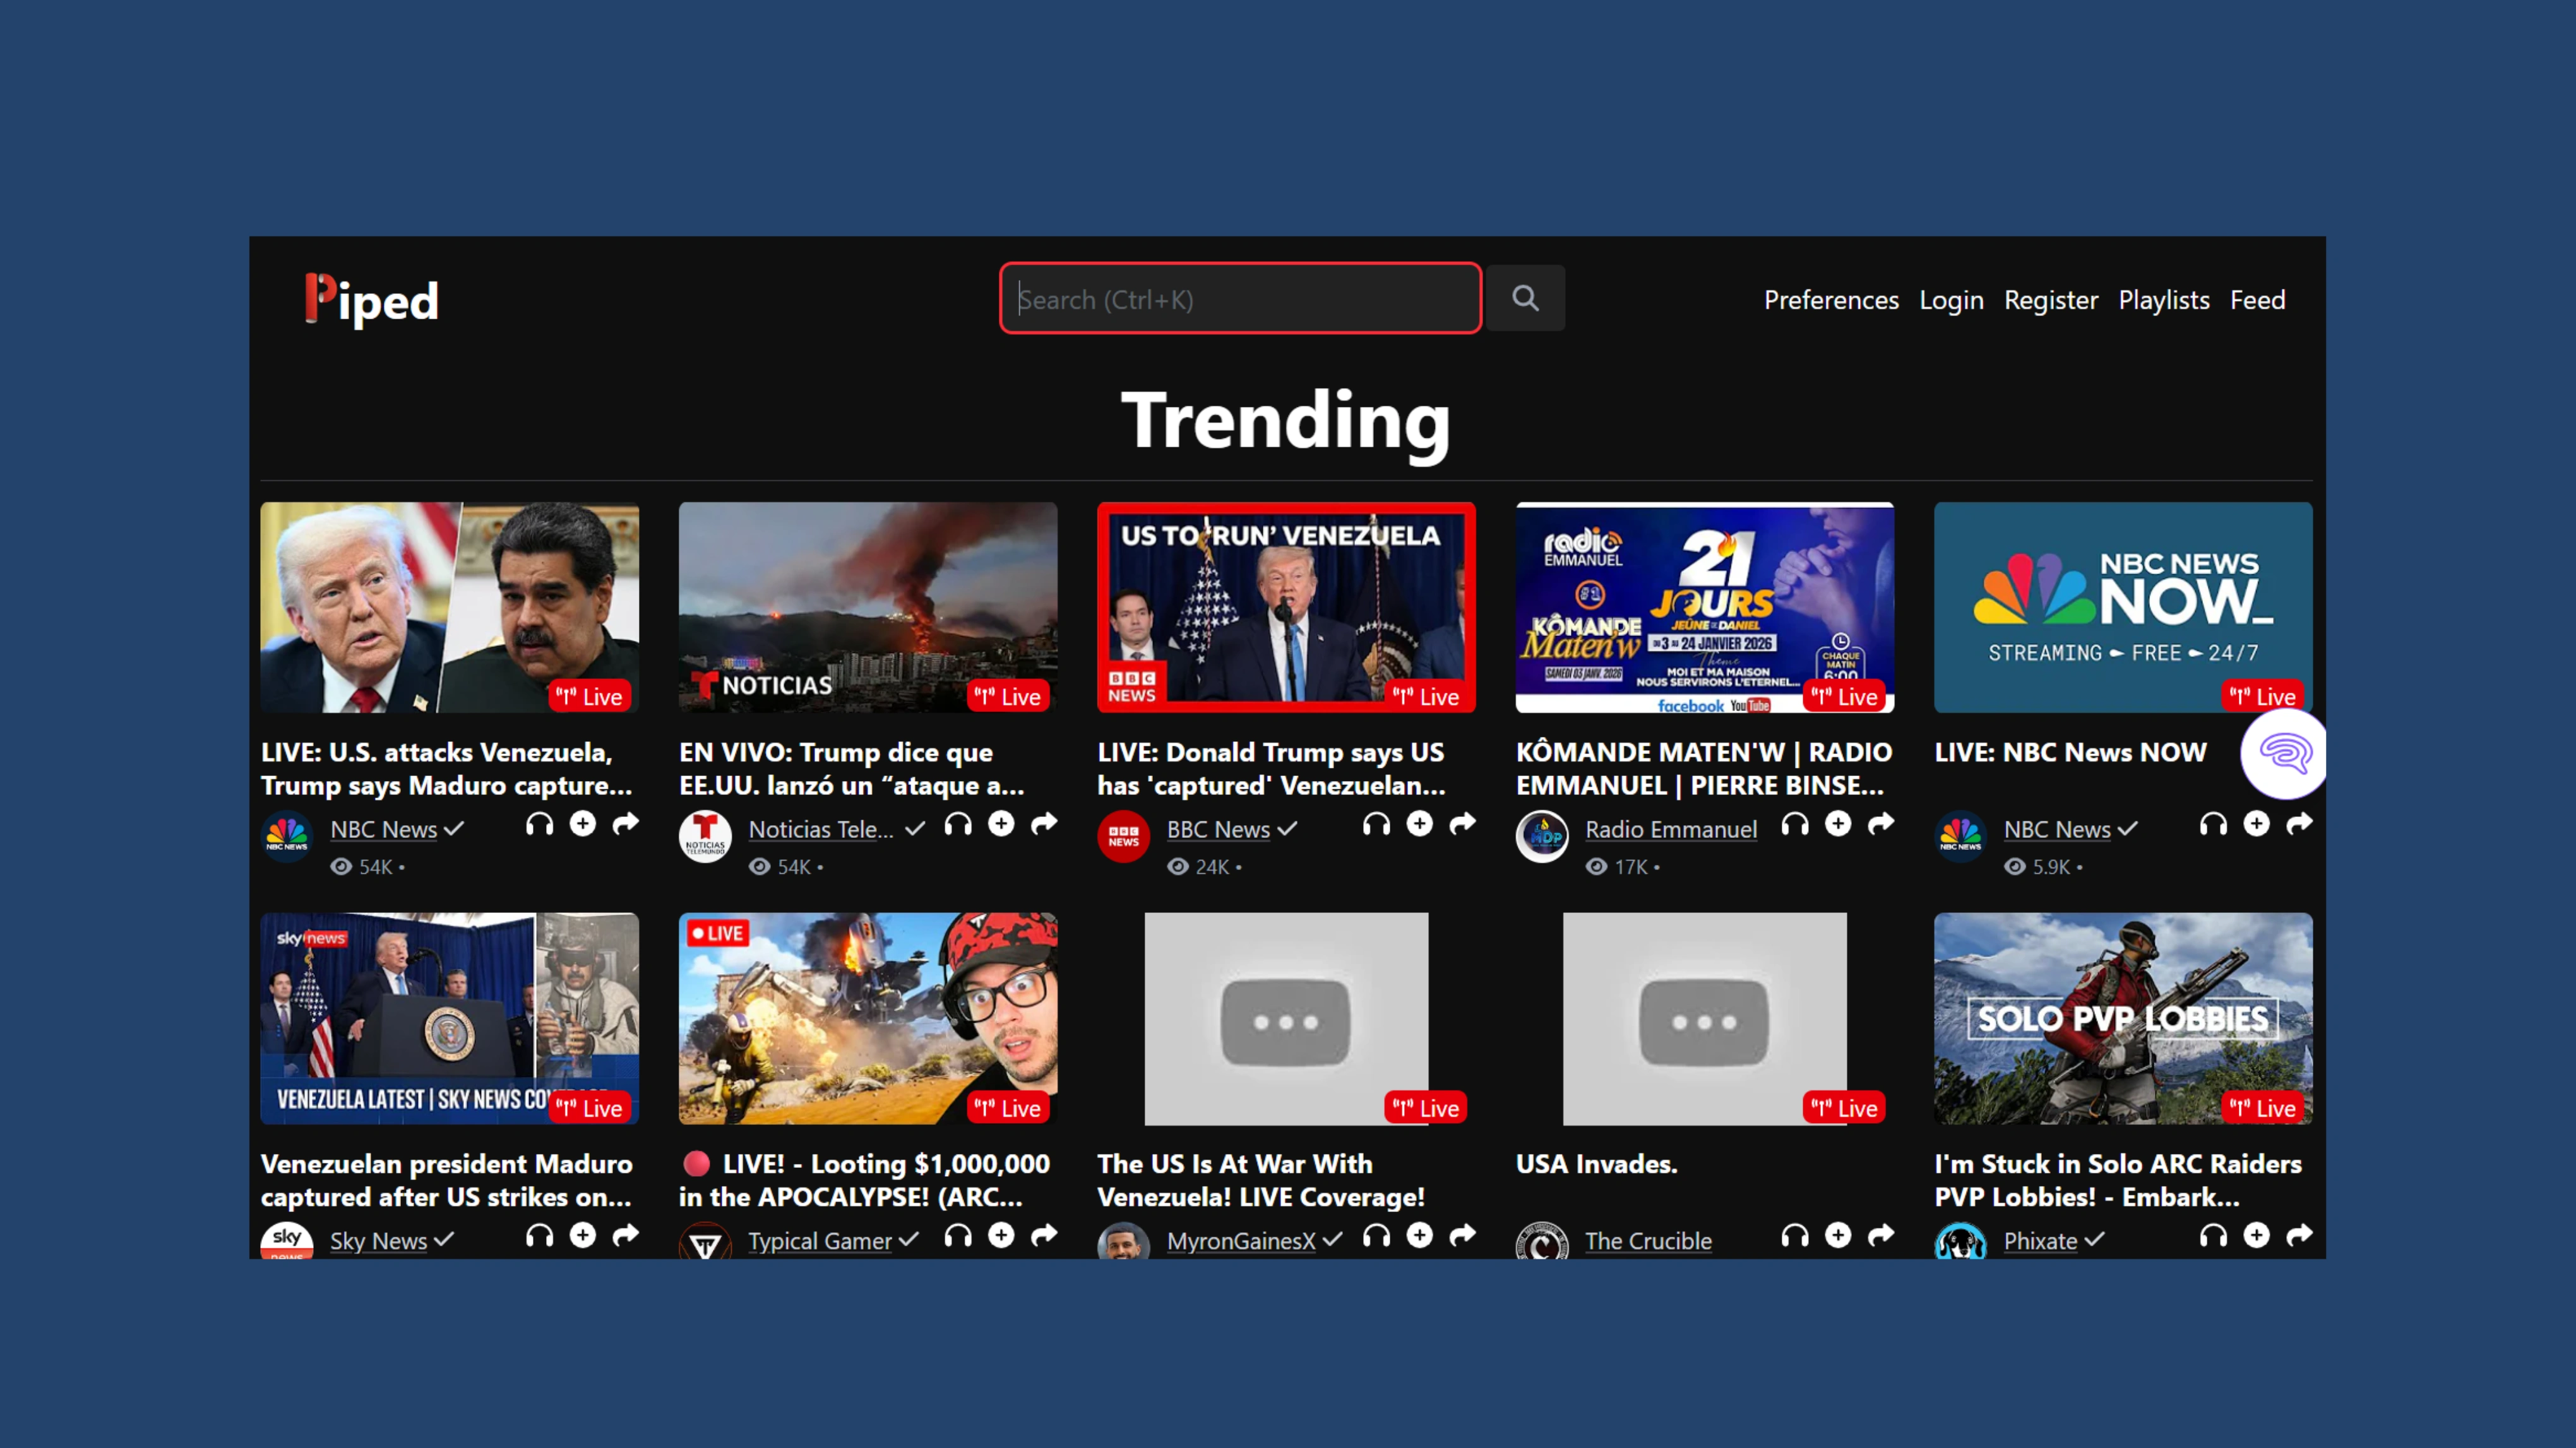Click BBC News channel avatar
Image resolution: width=2576 pixels, height=1448 pixels.
1123,837
